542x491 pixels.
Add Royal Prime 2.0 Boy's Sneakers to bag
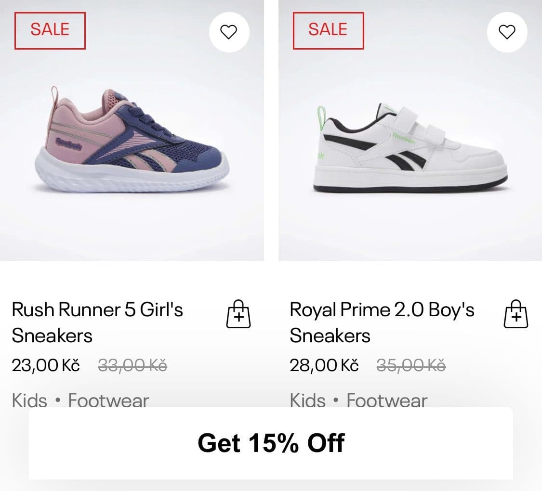[516, 314]
